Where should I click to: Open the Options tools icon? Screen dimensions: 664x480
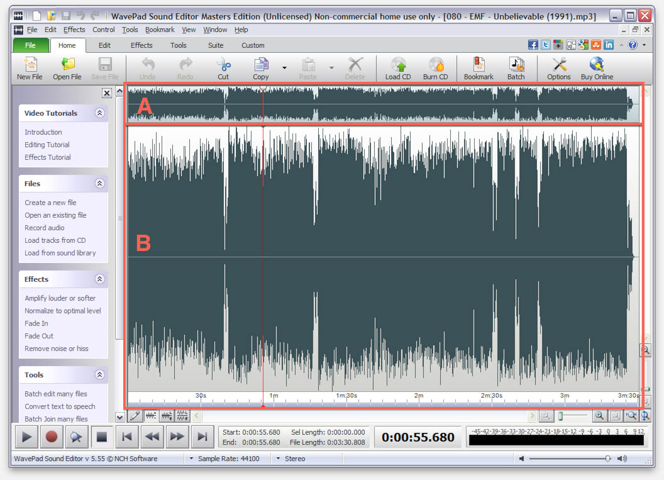558,68
